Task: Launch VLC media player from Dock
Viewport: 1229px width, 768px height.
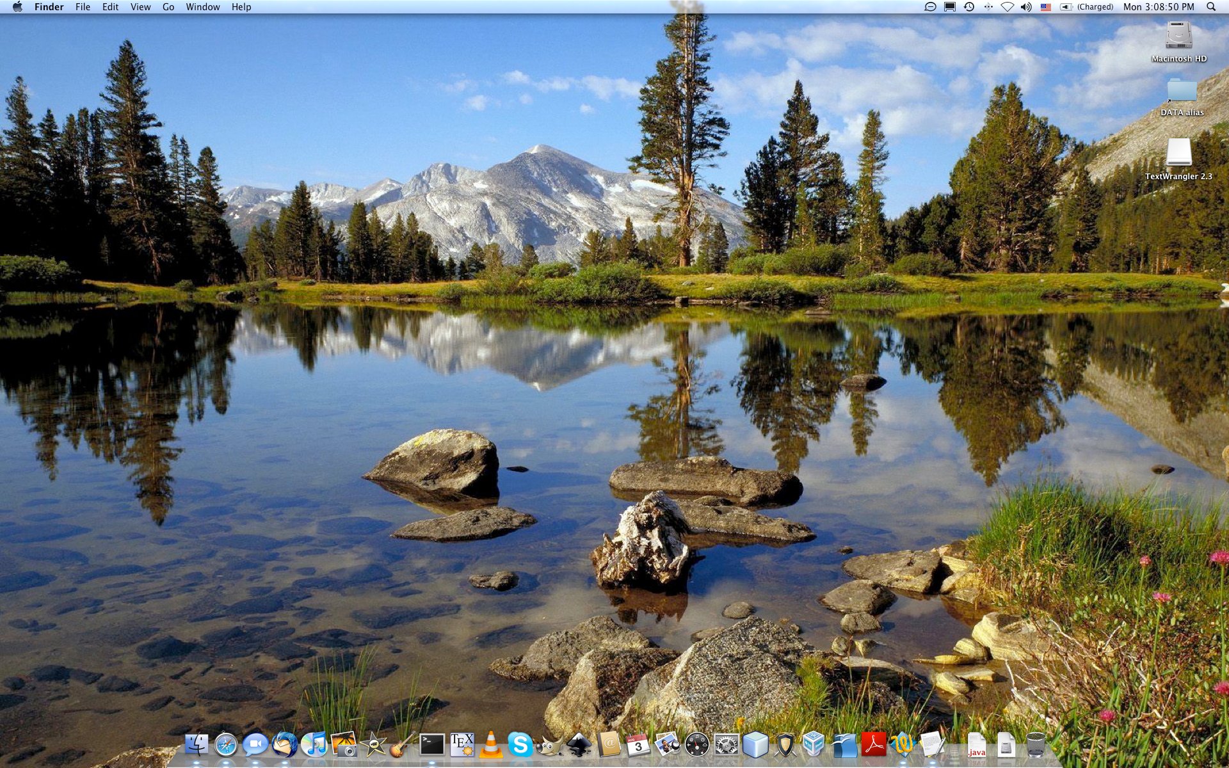Action: click(x=491, y=745)
